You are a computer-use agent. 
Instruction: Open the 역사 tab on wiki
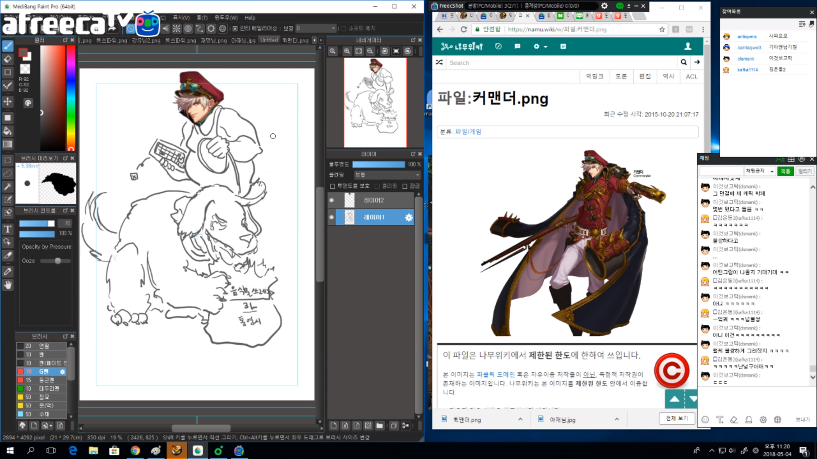point(668,76)
